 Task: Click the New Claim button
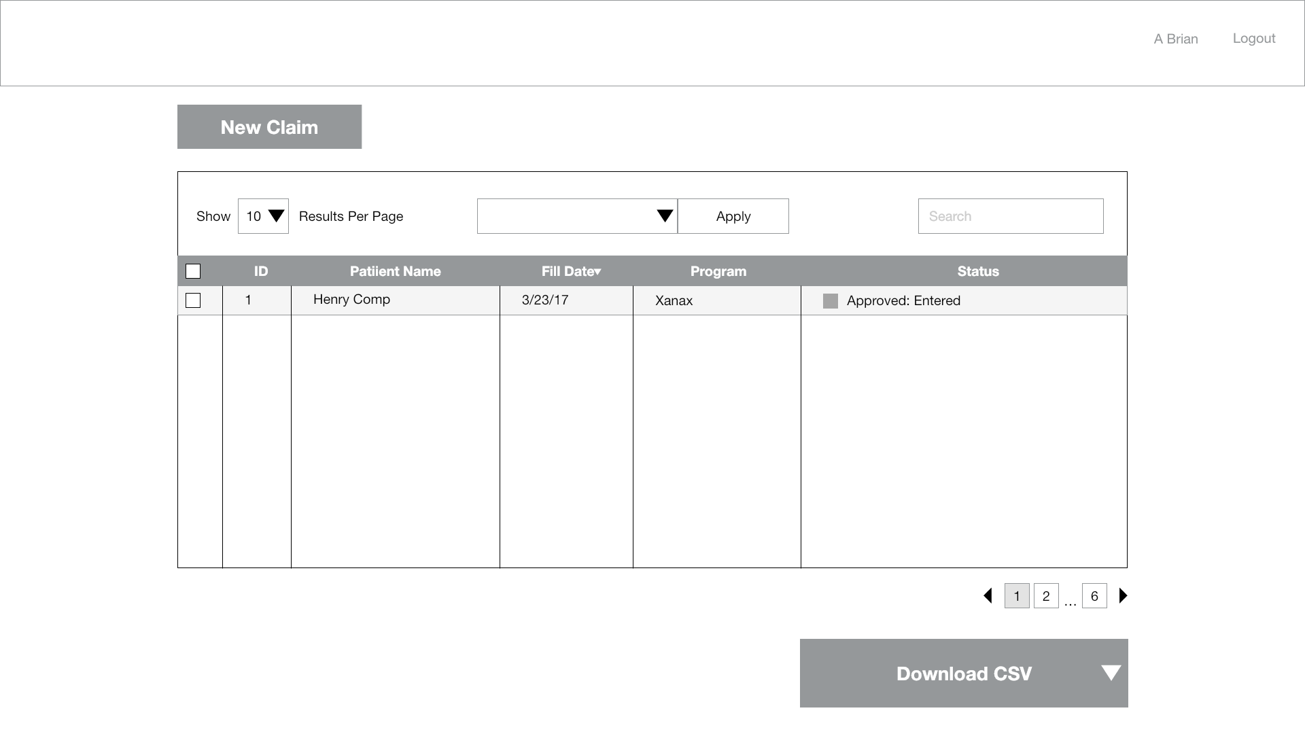[269, 127]
